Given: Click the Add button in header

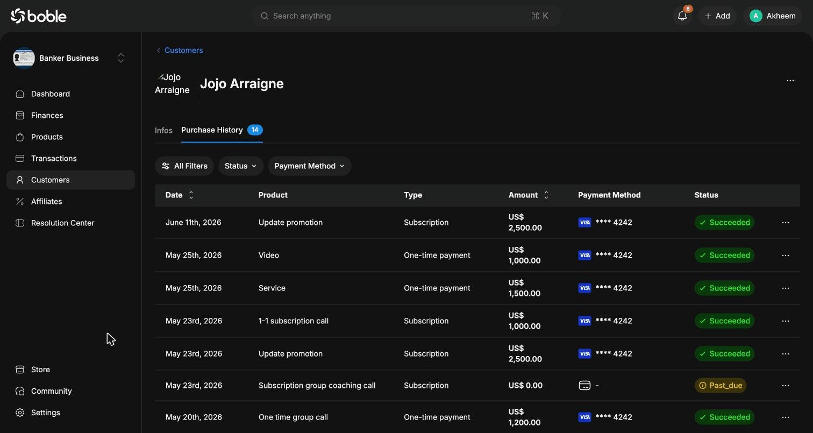Looking at the screenshot, I should pyautogui.click(x=717, y=16).
